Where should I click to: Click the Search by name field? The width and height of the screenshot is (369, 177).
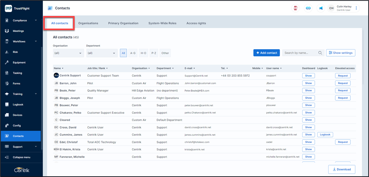click(x=300, y=53)
